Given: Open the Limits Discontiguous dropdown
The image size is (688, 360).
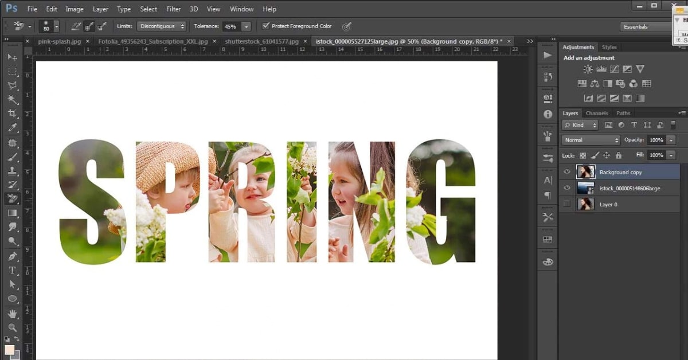Looking at the screenshot, I should 162,26.
